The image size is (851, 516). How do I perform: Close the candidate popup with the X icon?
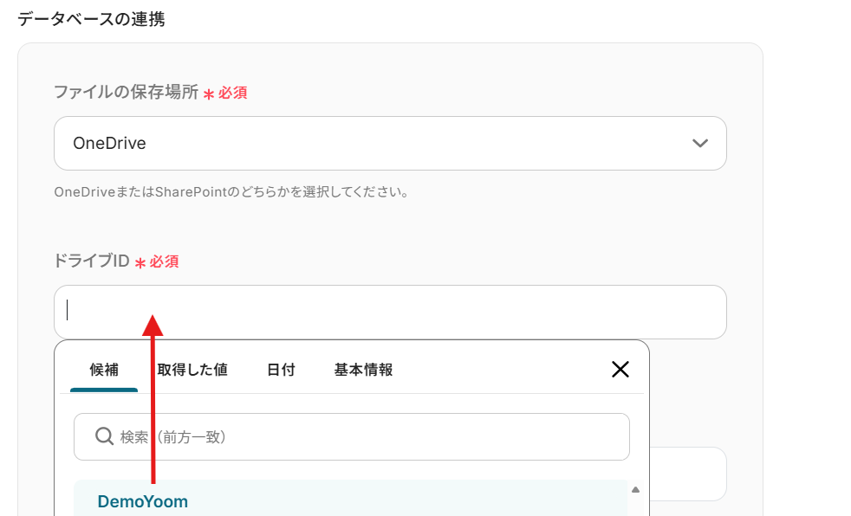tap(620, 370)
